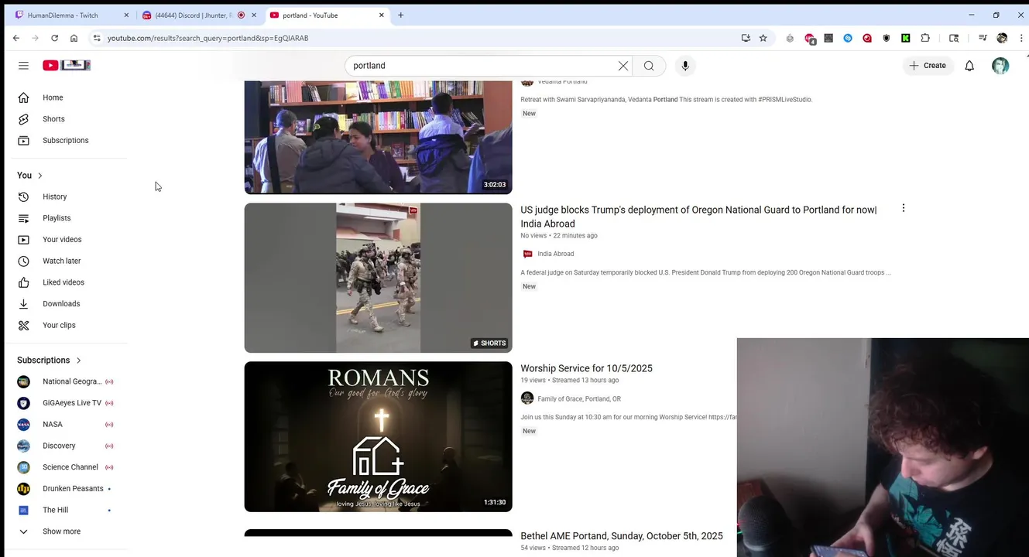Click the India Abroad channel name
Image resolution: width=1029 pixels, height=557 pixels.
coord(556,254)
